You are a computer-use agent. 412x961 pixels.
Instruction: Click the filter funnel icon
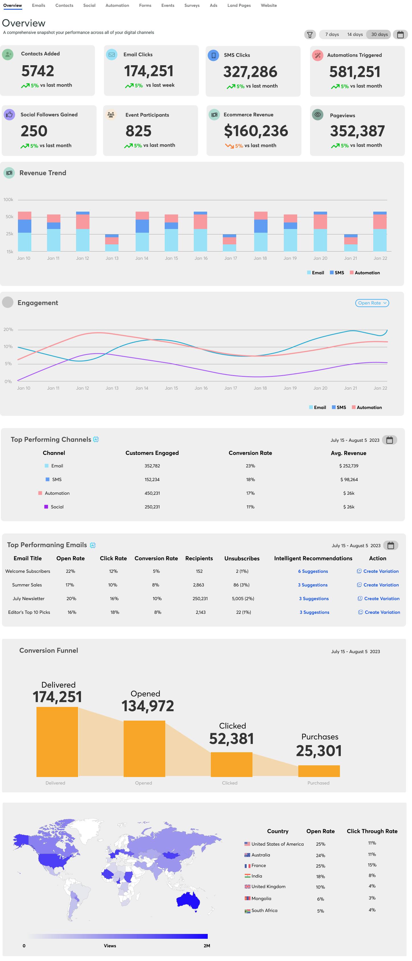(310, 35)
